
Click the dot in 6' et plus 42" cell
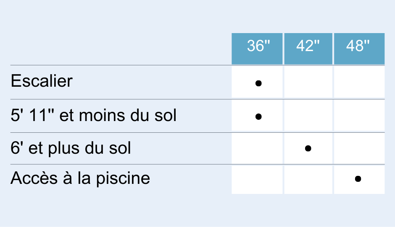pos(308,148)
